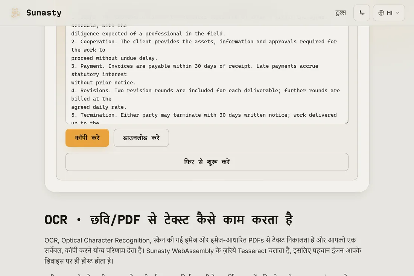414x276 pixels.
Task: Click the heading 'OCR • छवि/PDF से टेक्स्ट कैसे काम करता है'
Action: point(169,220)
